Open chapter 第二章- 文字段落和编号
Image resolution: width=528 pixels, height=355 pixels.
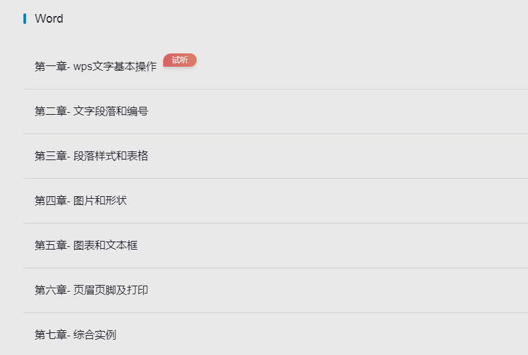(x=275, y=111)
